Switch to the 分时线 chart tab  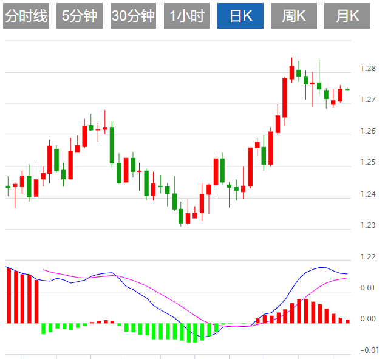[x=26, y=16]
